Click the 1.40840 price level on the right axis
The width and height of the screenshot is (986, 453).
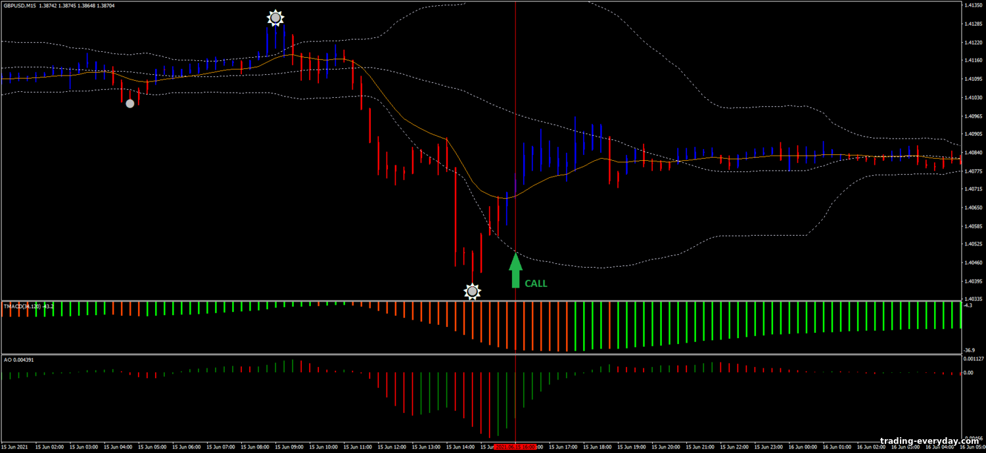click(972, 152)
